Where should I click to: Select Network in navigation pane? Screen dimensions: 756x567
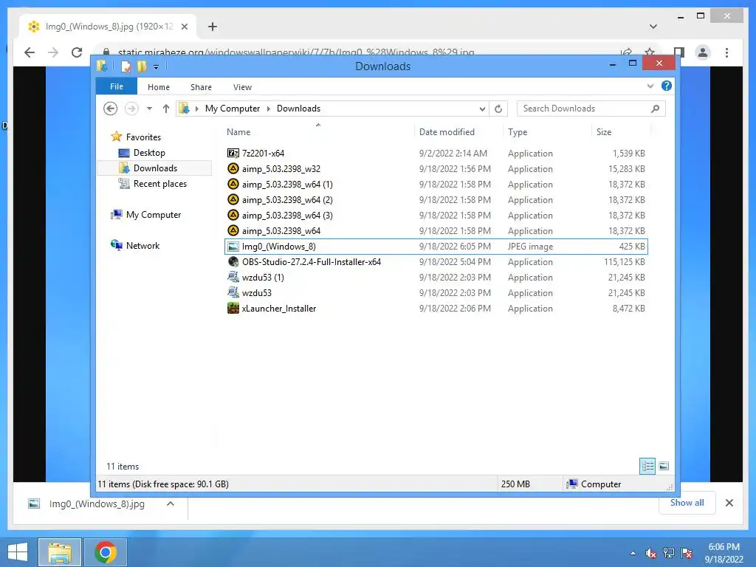[x=142, y=245]
